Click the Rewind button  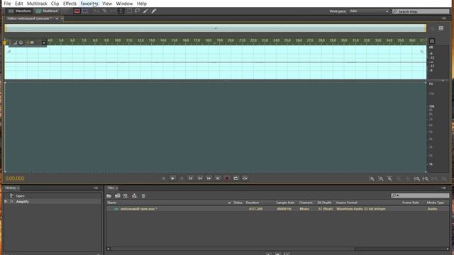[x=200, y=178]
